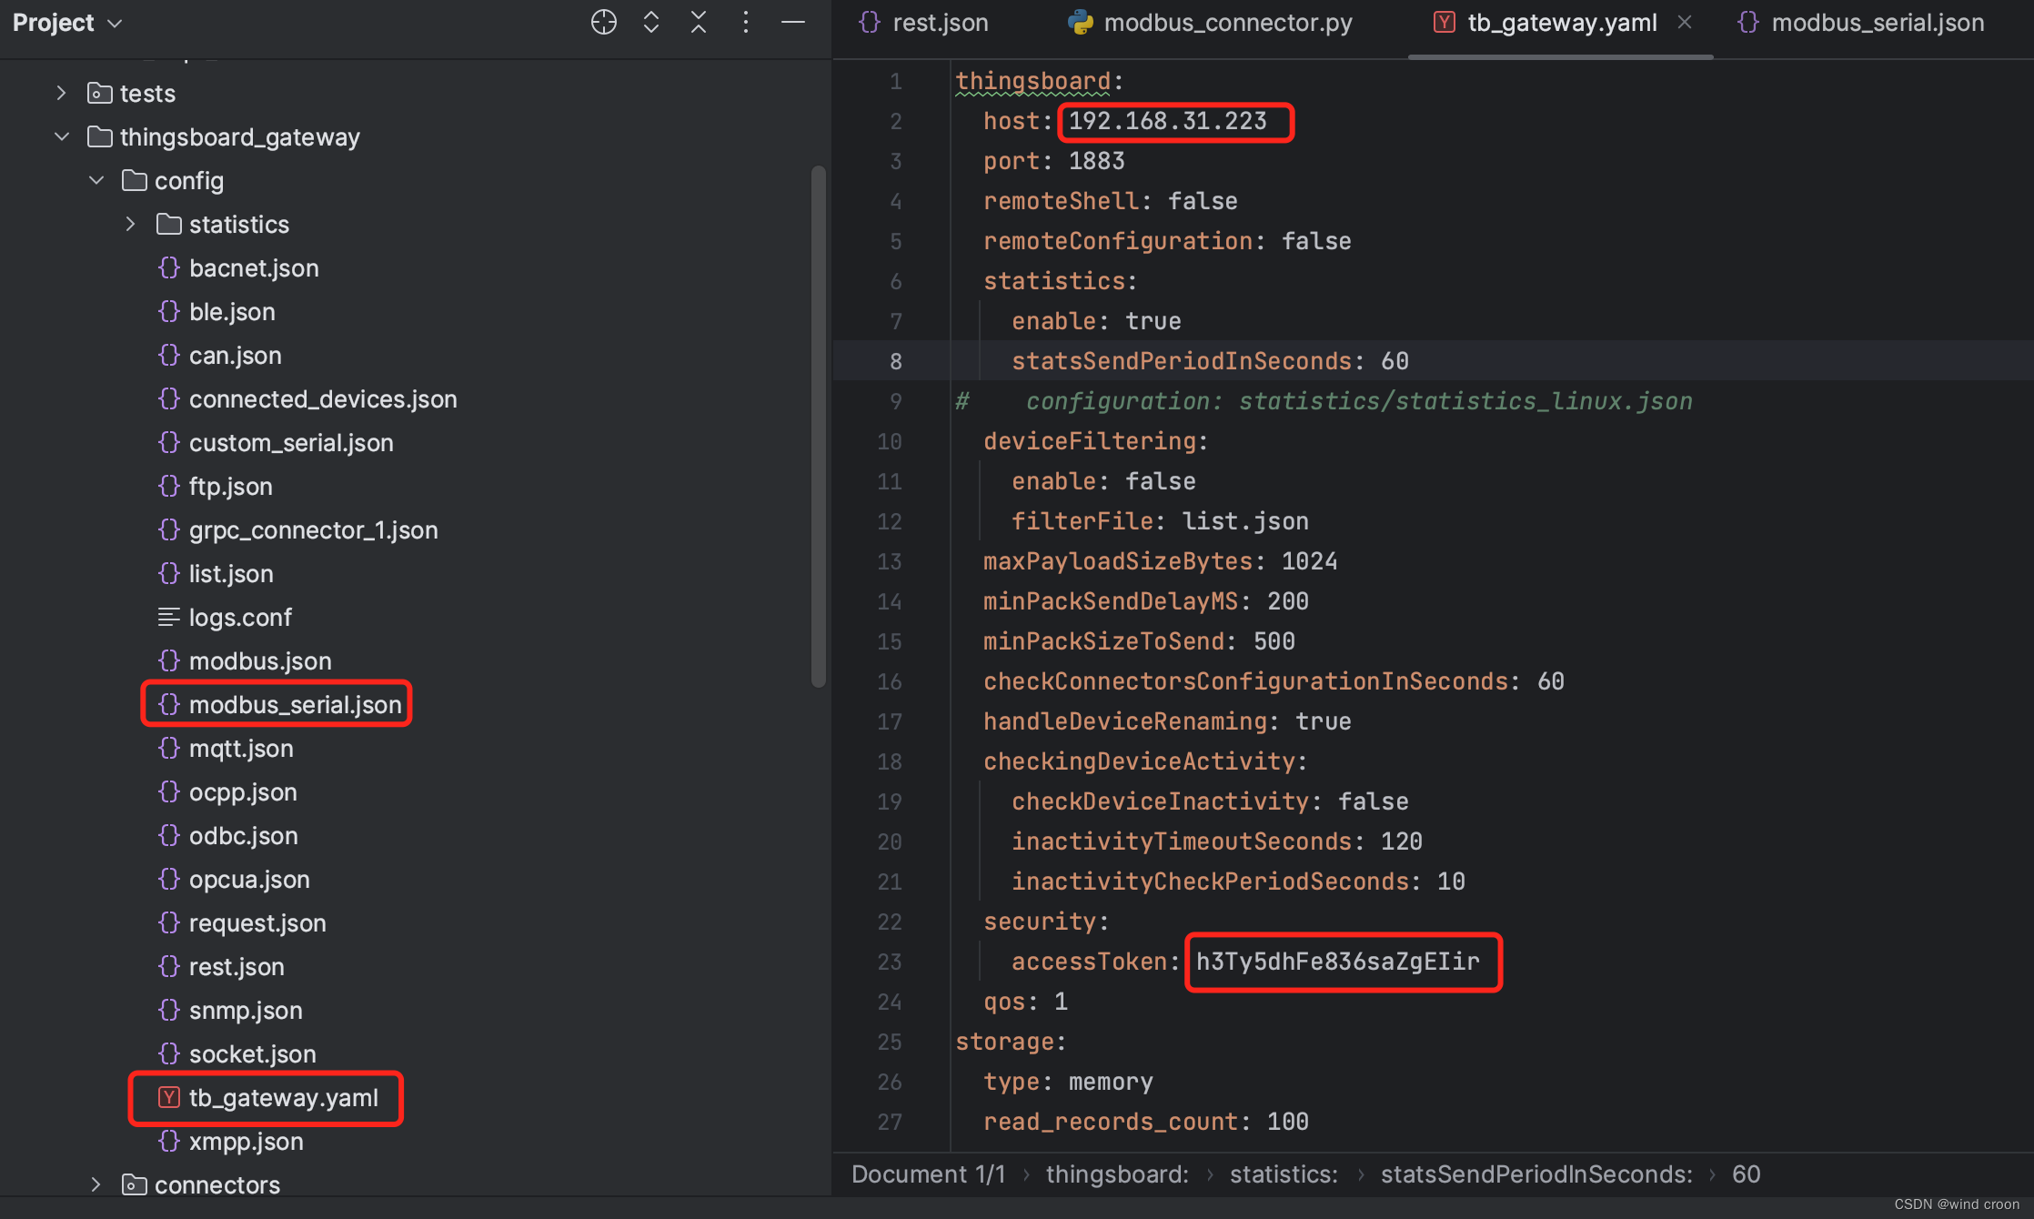Hide the Project panel with the minimize dash

point(793,22)
